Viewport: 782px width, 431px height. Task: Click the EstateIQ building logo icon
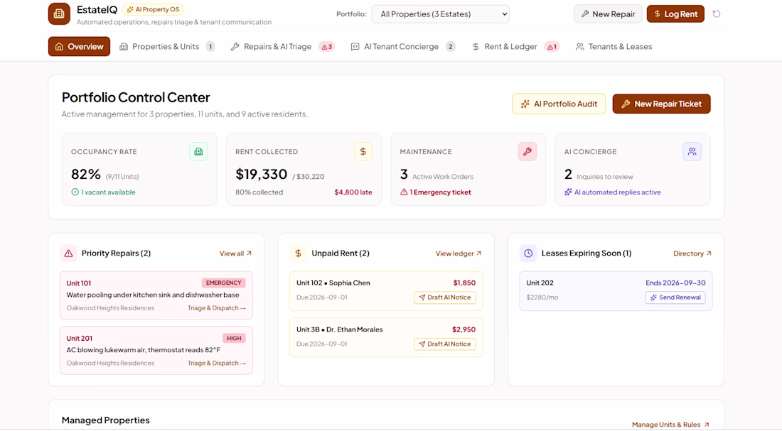pyautogui.click(x=59, y=13)
